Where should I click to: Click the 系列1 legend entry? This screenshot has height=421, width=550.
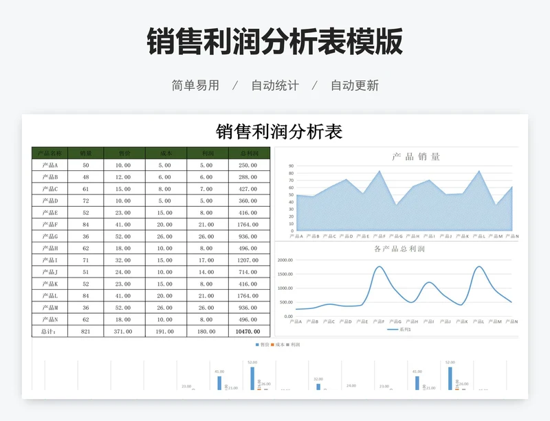399,330
